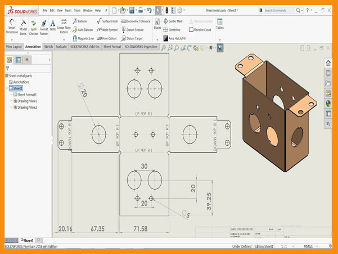Undo the last action
Image resolution: width=338 pixels, height=254 pixels.
[x=149, y=10]
